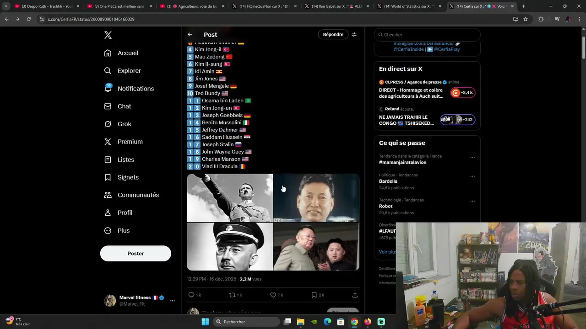Screen dimensions: 586x329
Task: Open the photo of two Korean leaders
Action: [x=316, y=247]
